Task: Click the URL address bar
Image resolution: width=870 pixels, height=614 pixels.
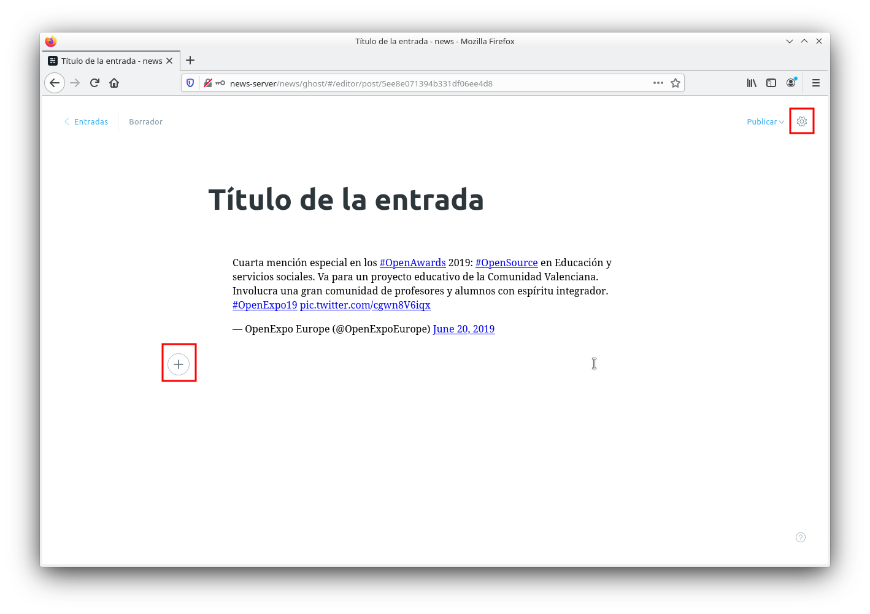Action: (429, 83)
